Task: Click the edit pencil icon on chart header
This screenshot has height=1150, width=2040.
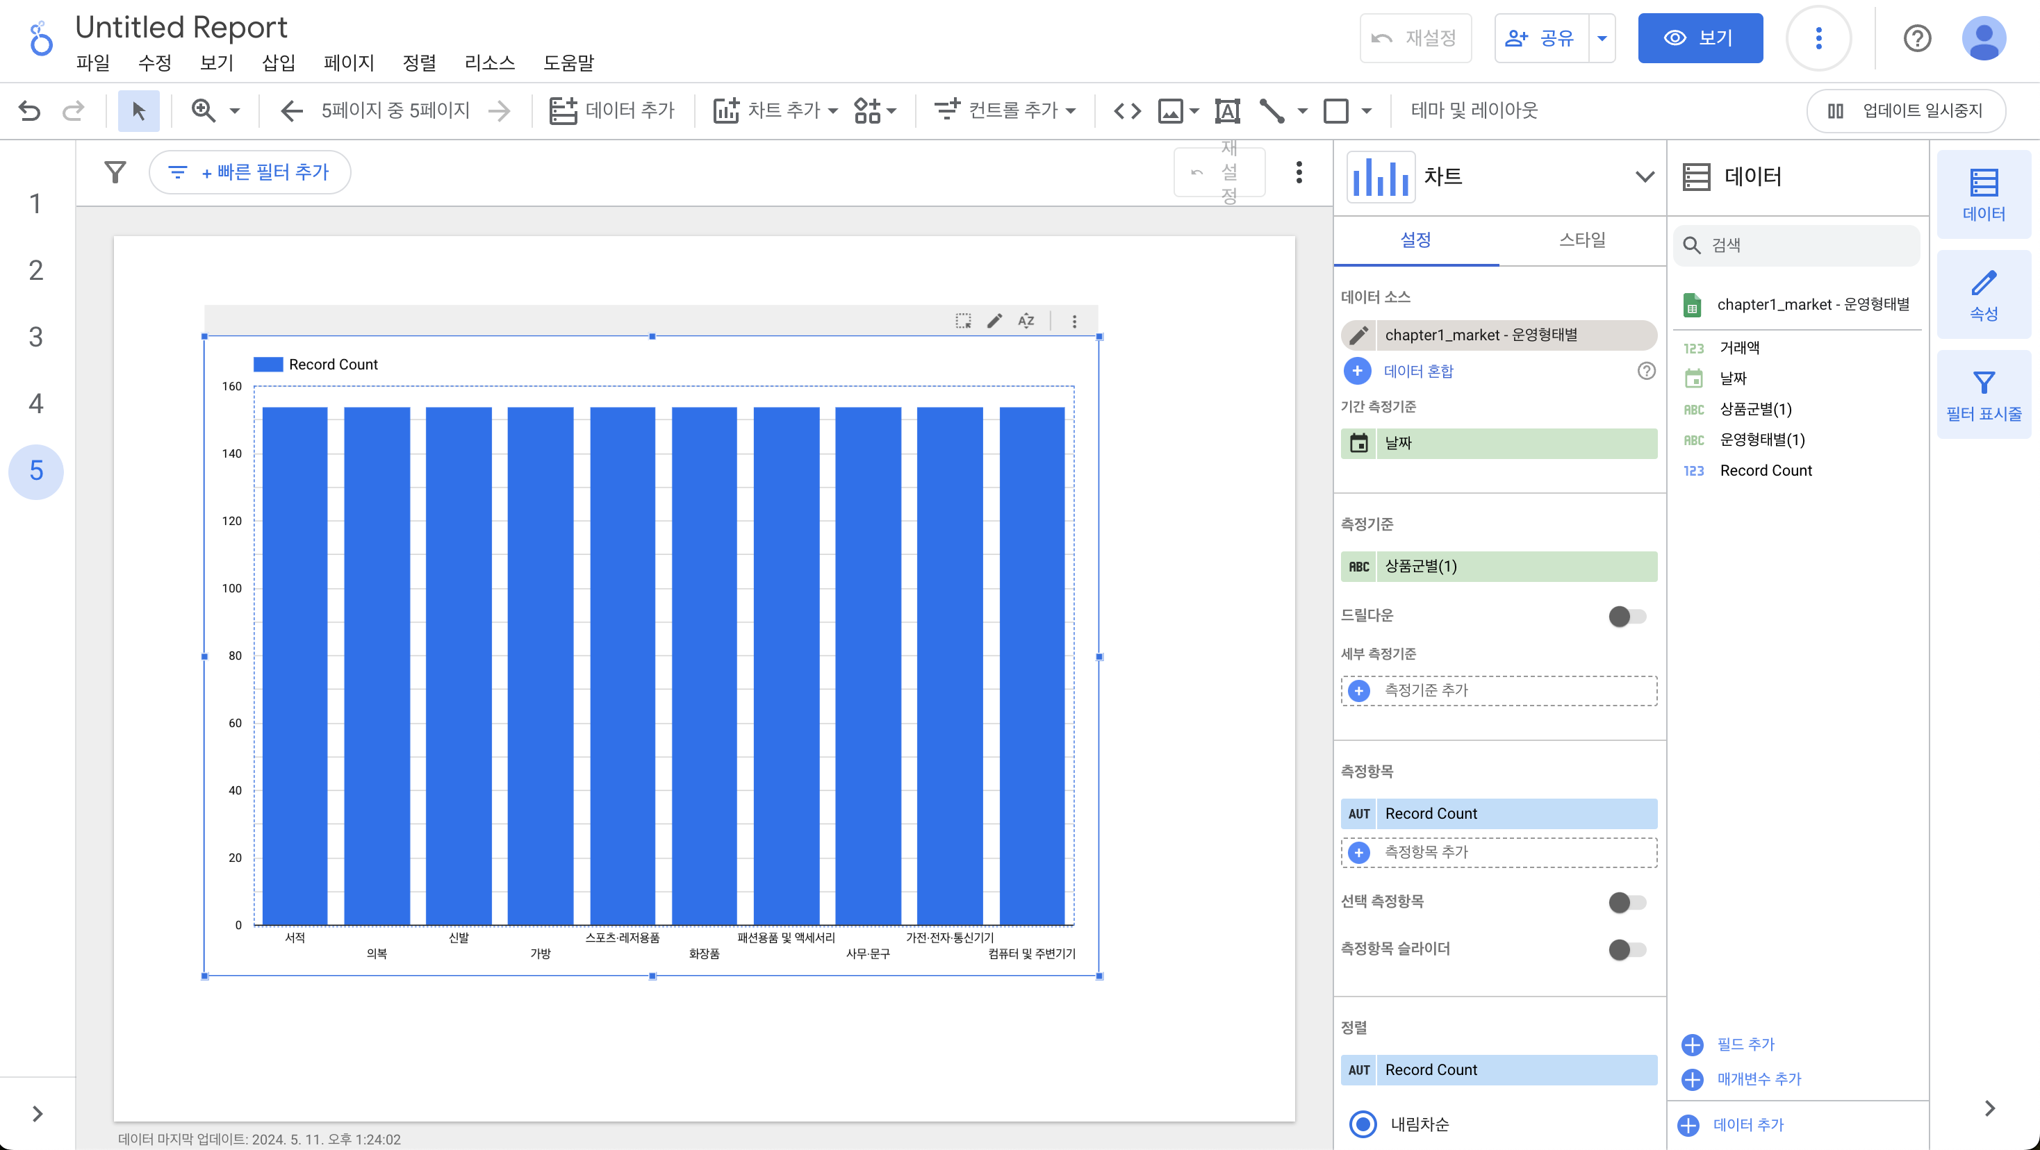Action: [995, 321]
